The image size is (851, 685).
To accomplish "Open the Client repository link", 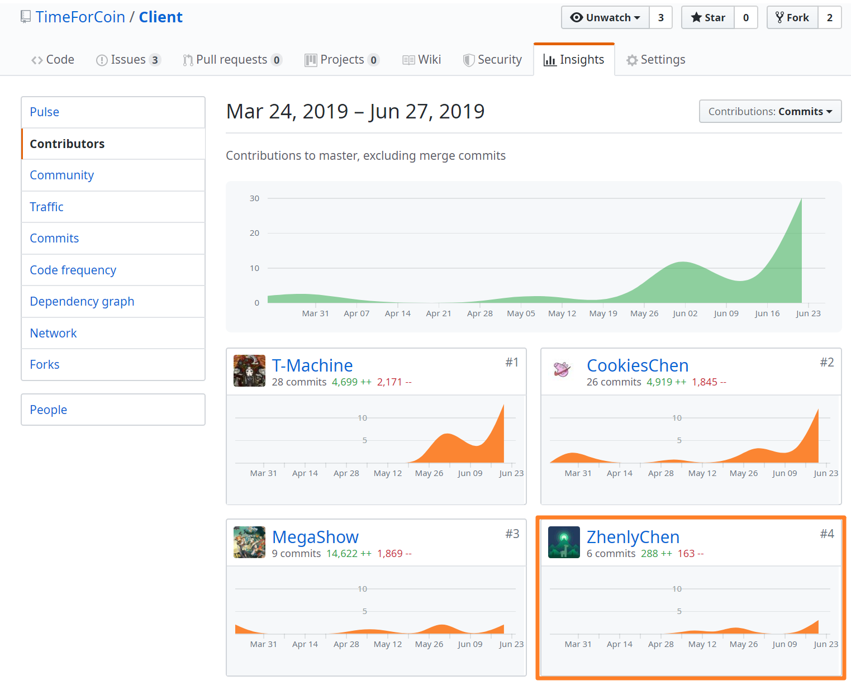I will [x=161, y=17].
